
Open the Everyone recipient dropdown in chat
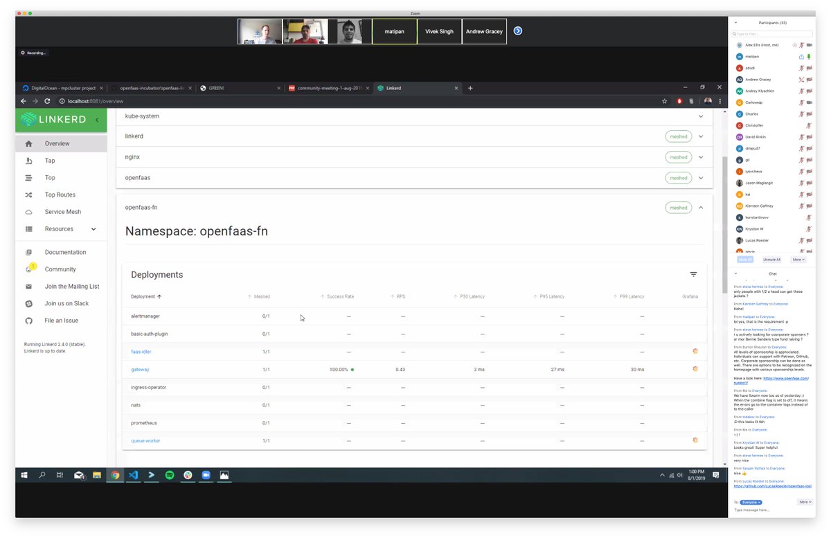point(751,502)
